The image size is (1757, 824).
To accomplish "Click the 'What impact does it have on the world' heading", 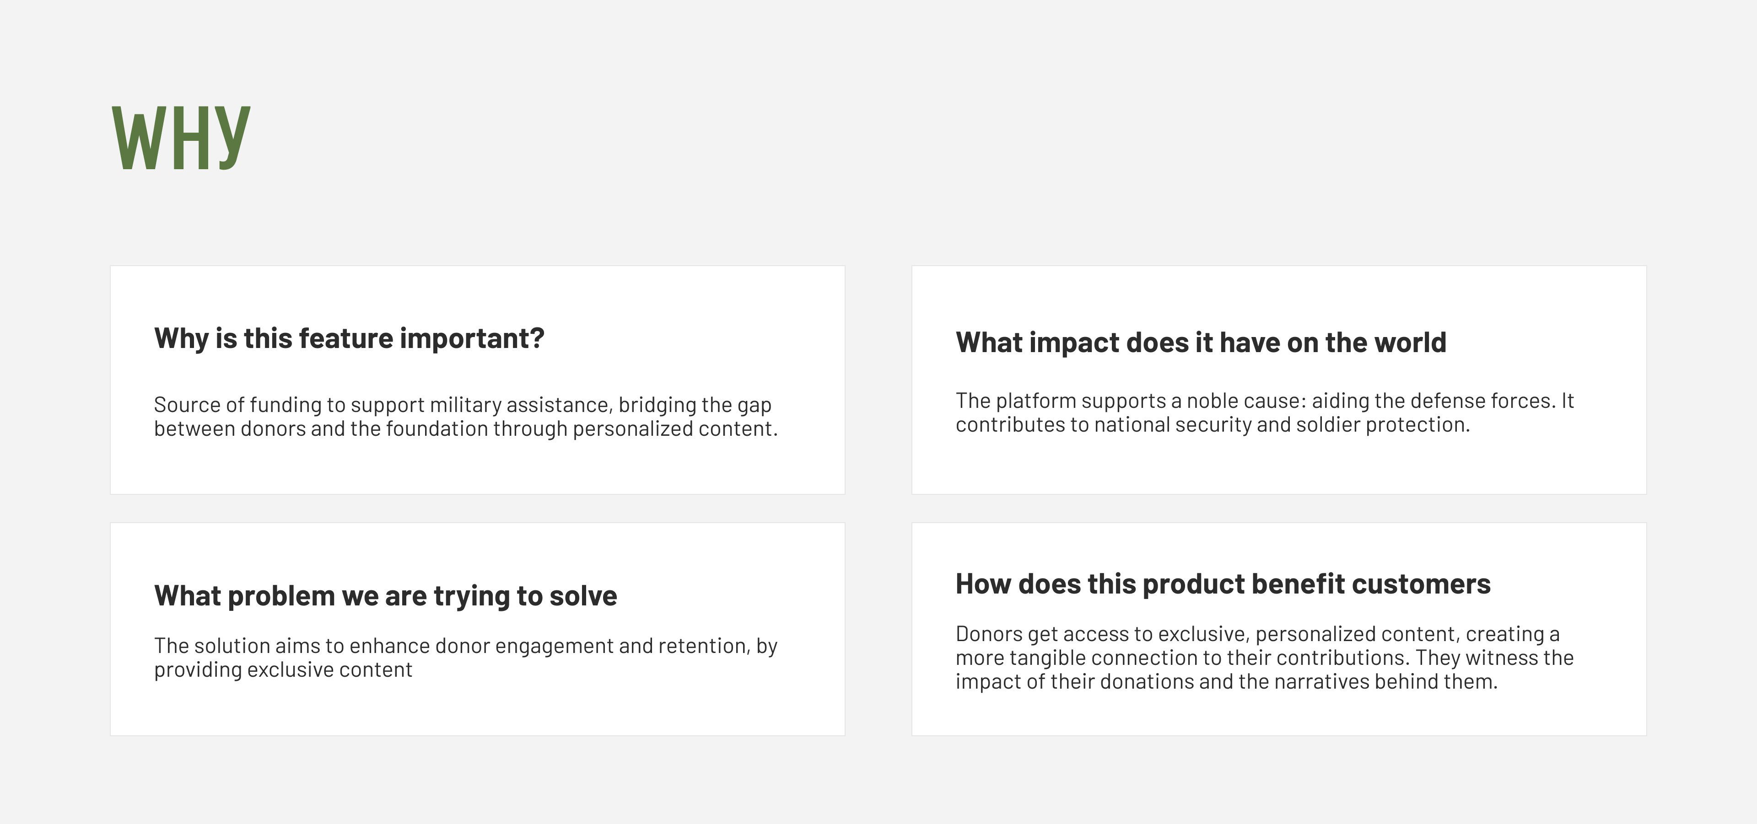I will [1201, 342].
